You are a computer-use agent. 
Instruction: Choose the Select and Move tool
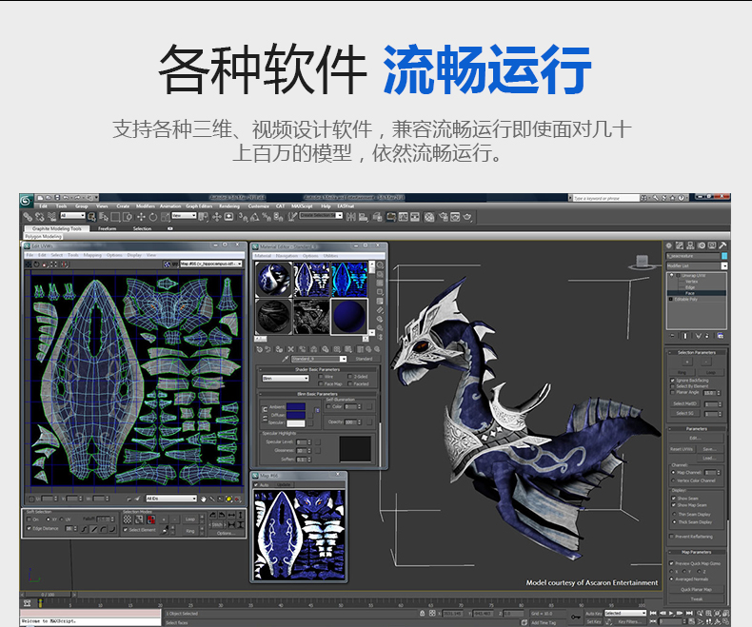pyautogui.click(x=141, y=217)
